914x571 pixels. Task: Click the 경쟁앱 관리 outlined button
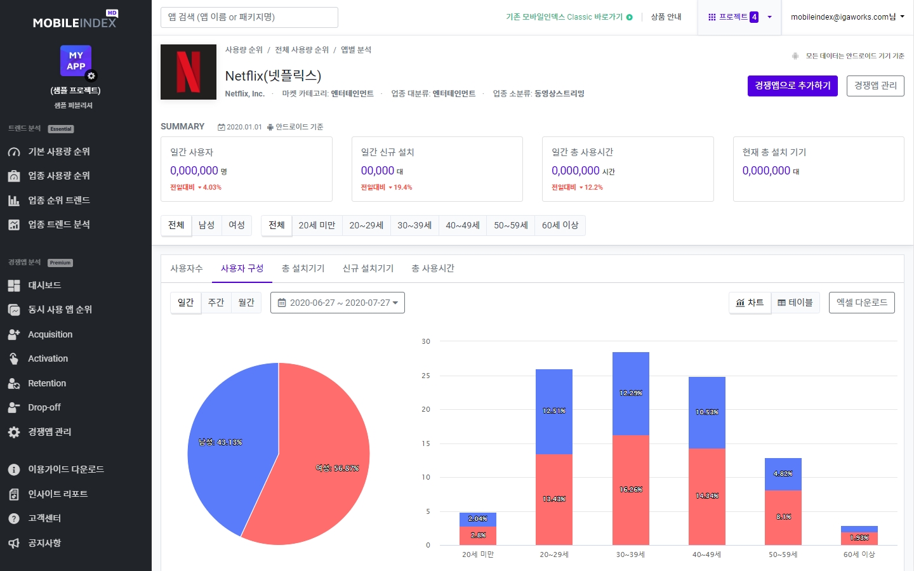point(875,86)
